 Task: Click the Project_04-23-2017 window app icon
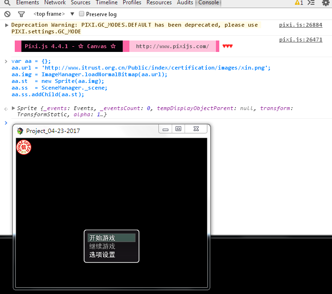tap(20, 131)
